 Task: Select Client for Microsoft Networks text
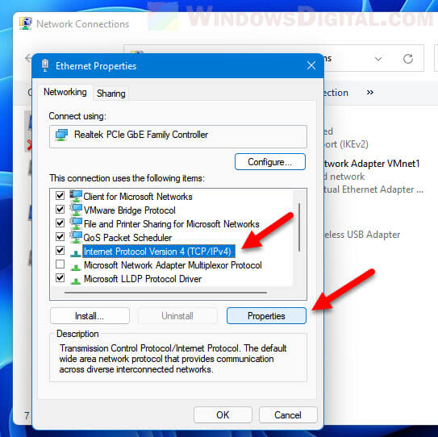(138, 196)
